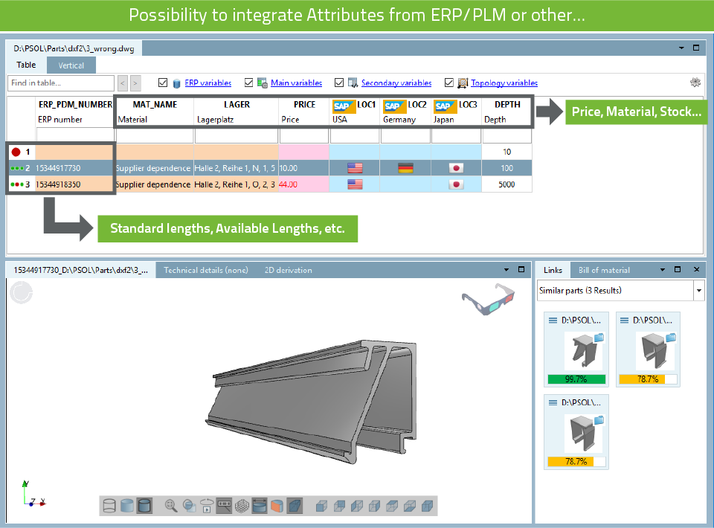Open the 2D derivation tab

pos(288,270)
